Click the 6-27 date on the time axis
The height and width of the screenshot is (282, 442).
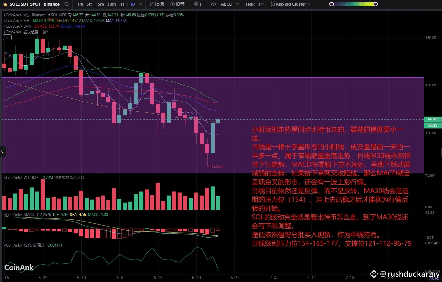point(235,278)
